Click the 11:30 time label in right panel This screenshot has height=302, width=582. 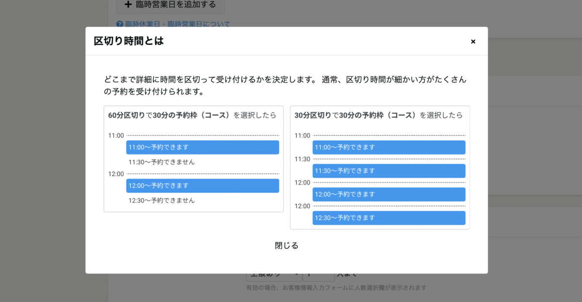click(302, 159)
